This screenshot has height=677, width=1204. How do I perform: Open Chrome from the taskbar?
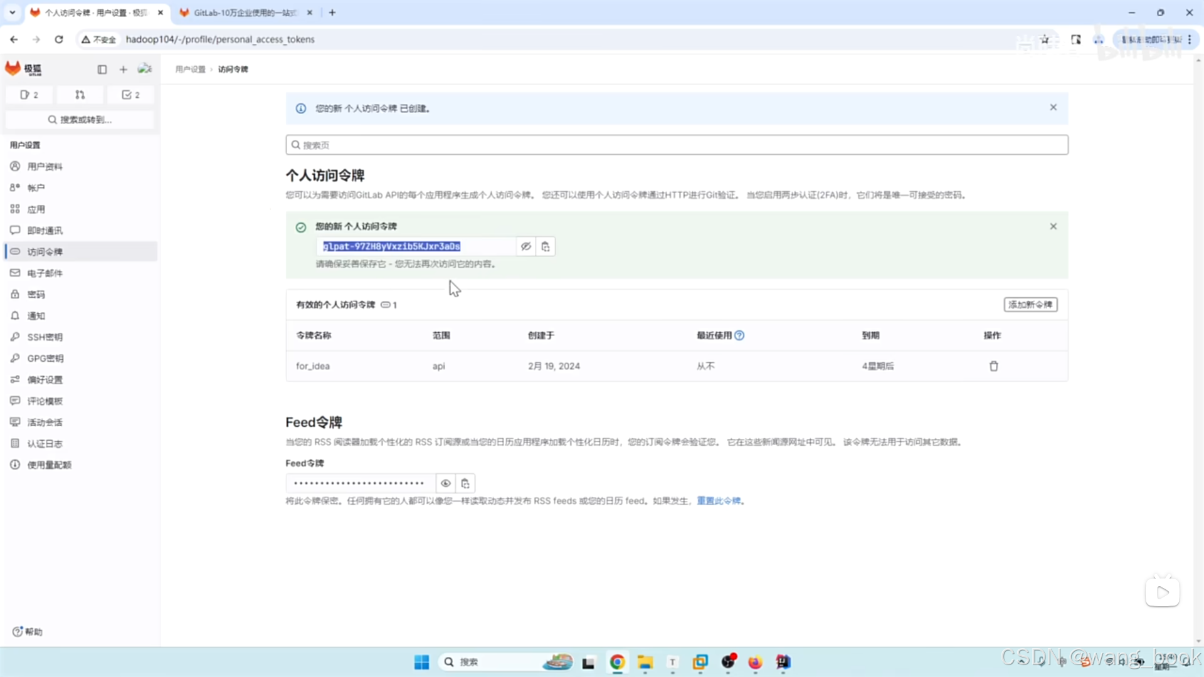[x=617, y=662]
